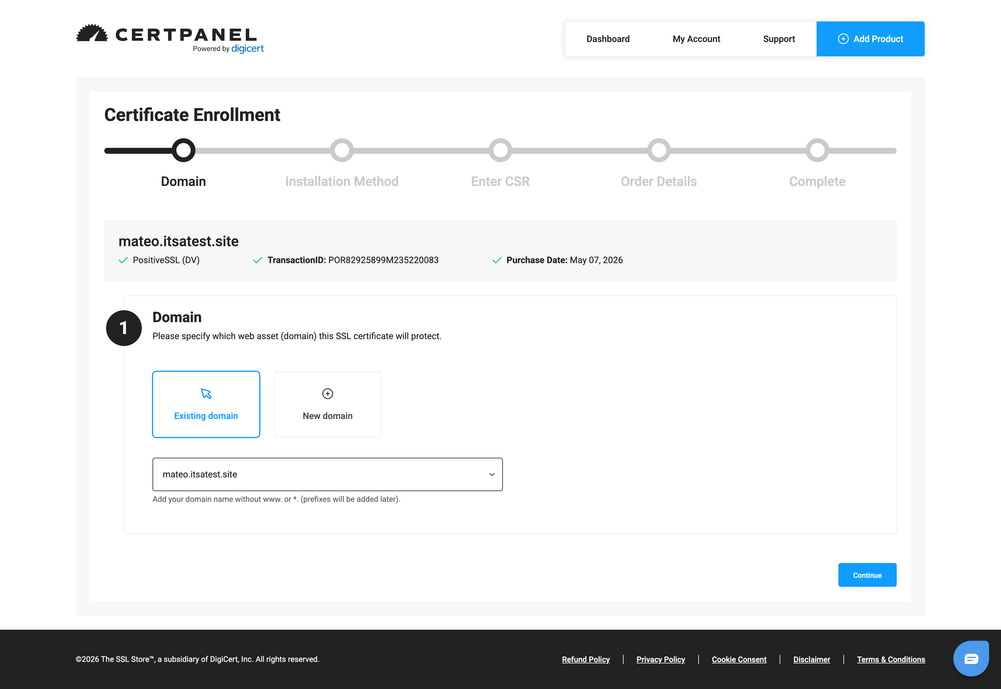Open the Terms & Conditions link
The height and width of the screenshot is (689, 1001).
891,659
